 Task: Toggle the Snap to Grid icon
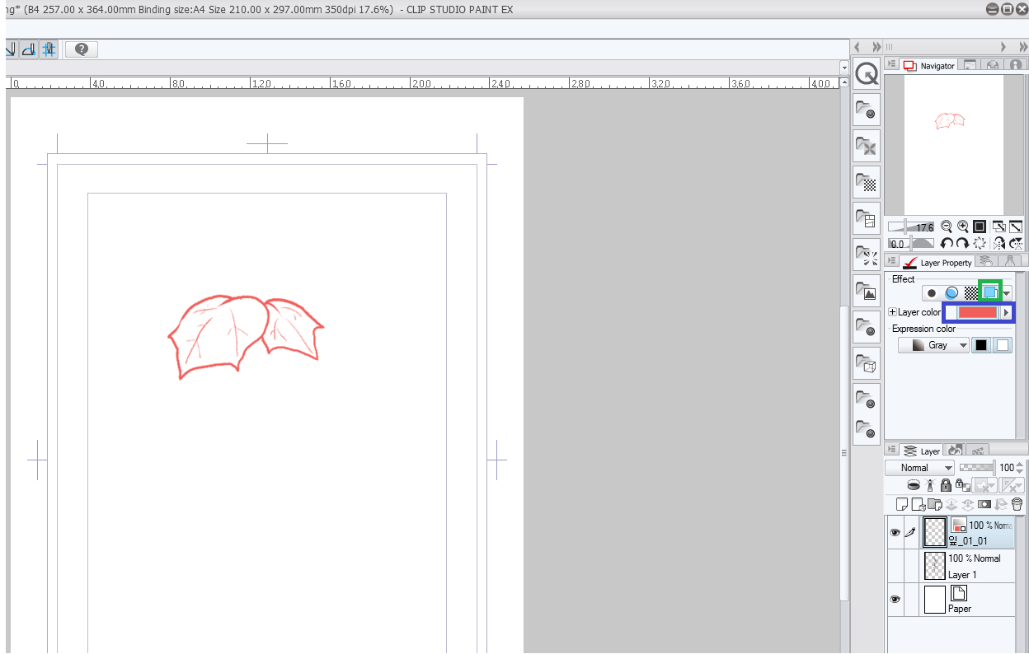pos(49,49)
